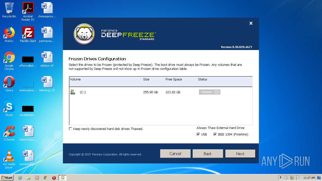The width and height of the screenshot is (322, 181).
Task: Select the chineseprice Word document icon
Action: tap(47, 10)
